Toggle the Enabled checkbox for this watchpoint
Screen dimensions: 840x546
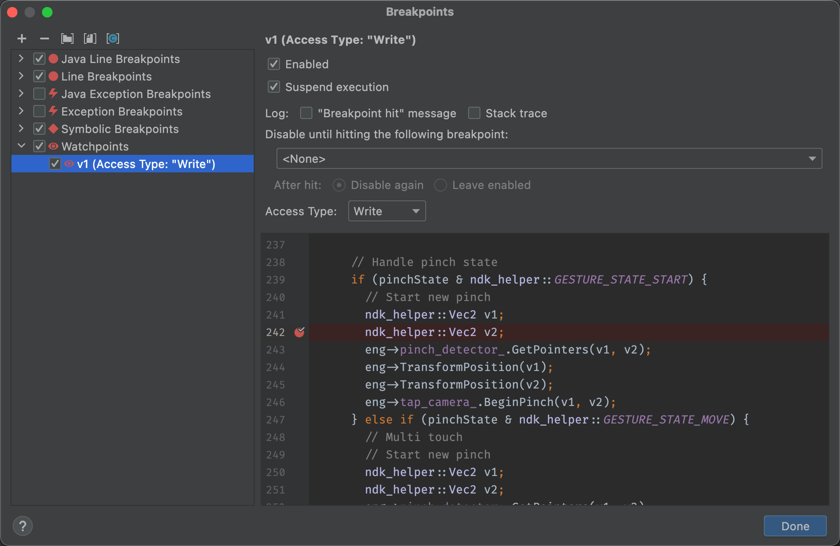274,64
